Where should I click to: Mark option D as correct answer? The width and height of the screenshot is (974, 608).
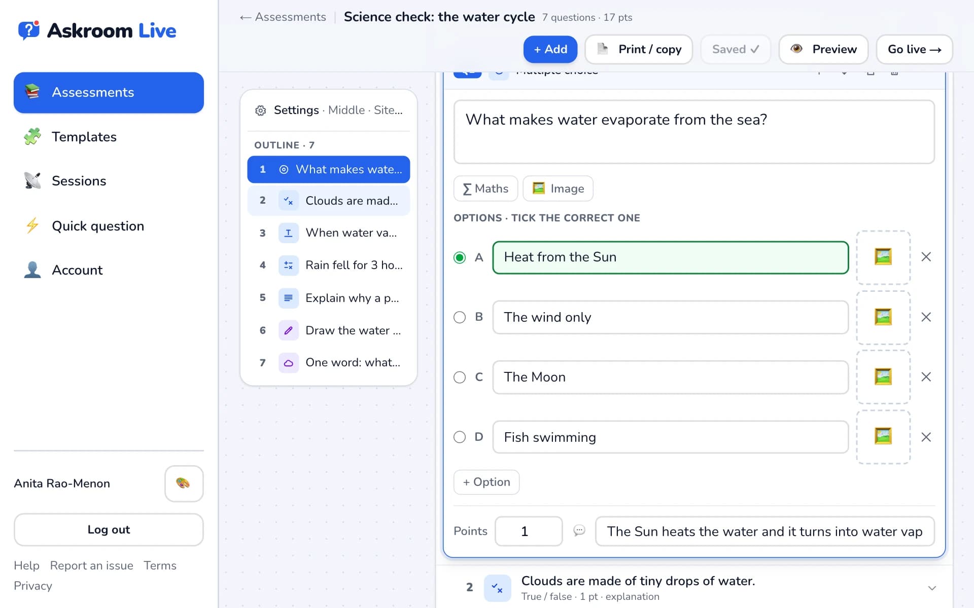[460, 437]
